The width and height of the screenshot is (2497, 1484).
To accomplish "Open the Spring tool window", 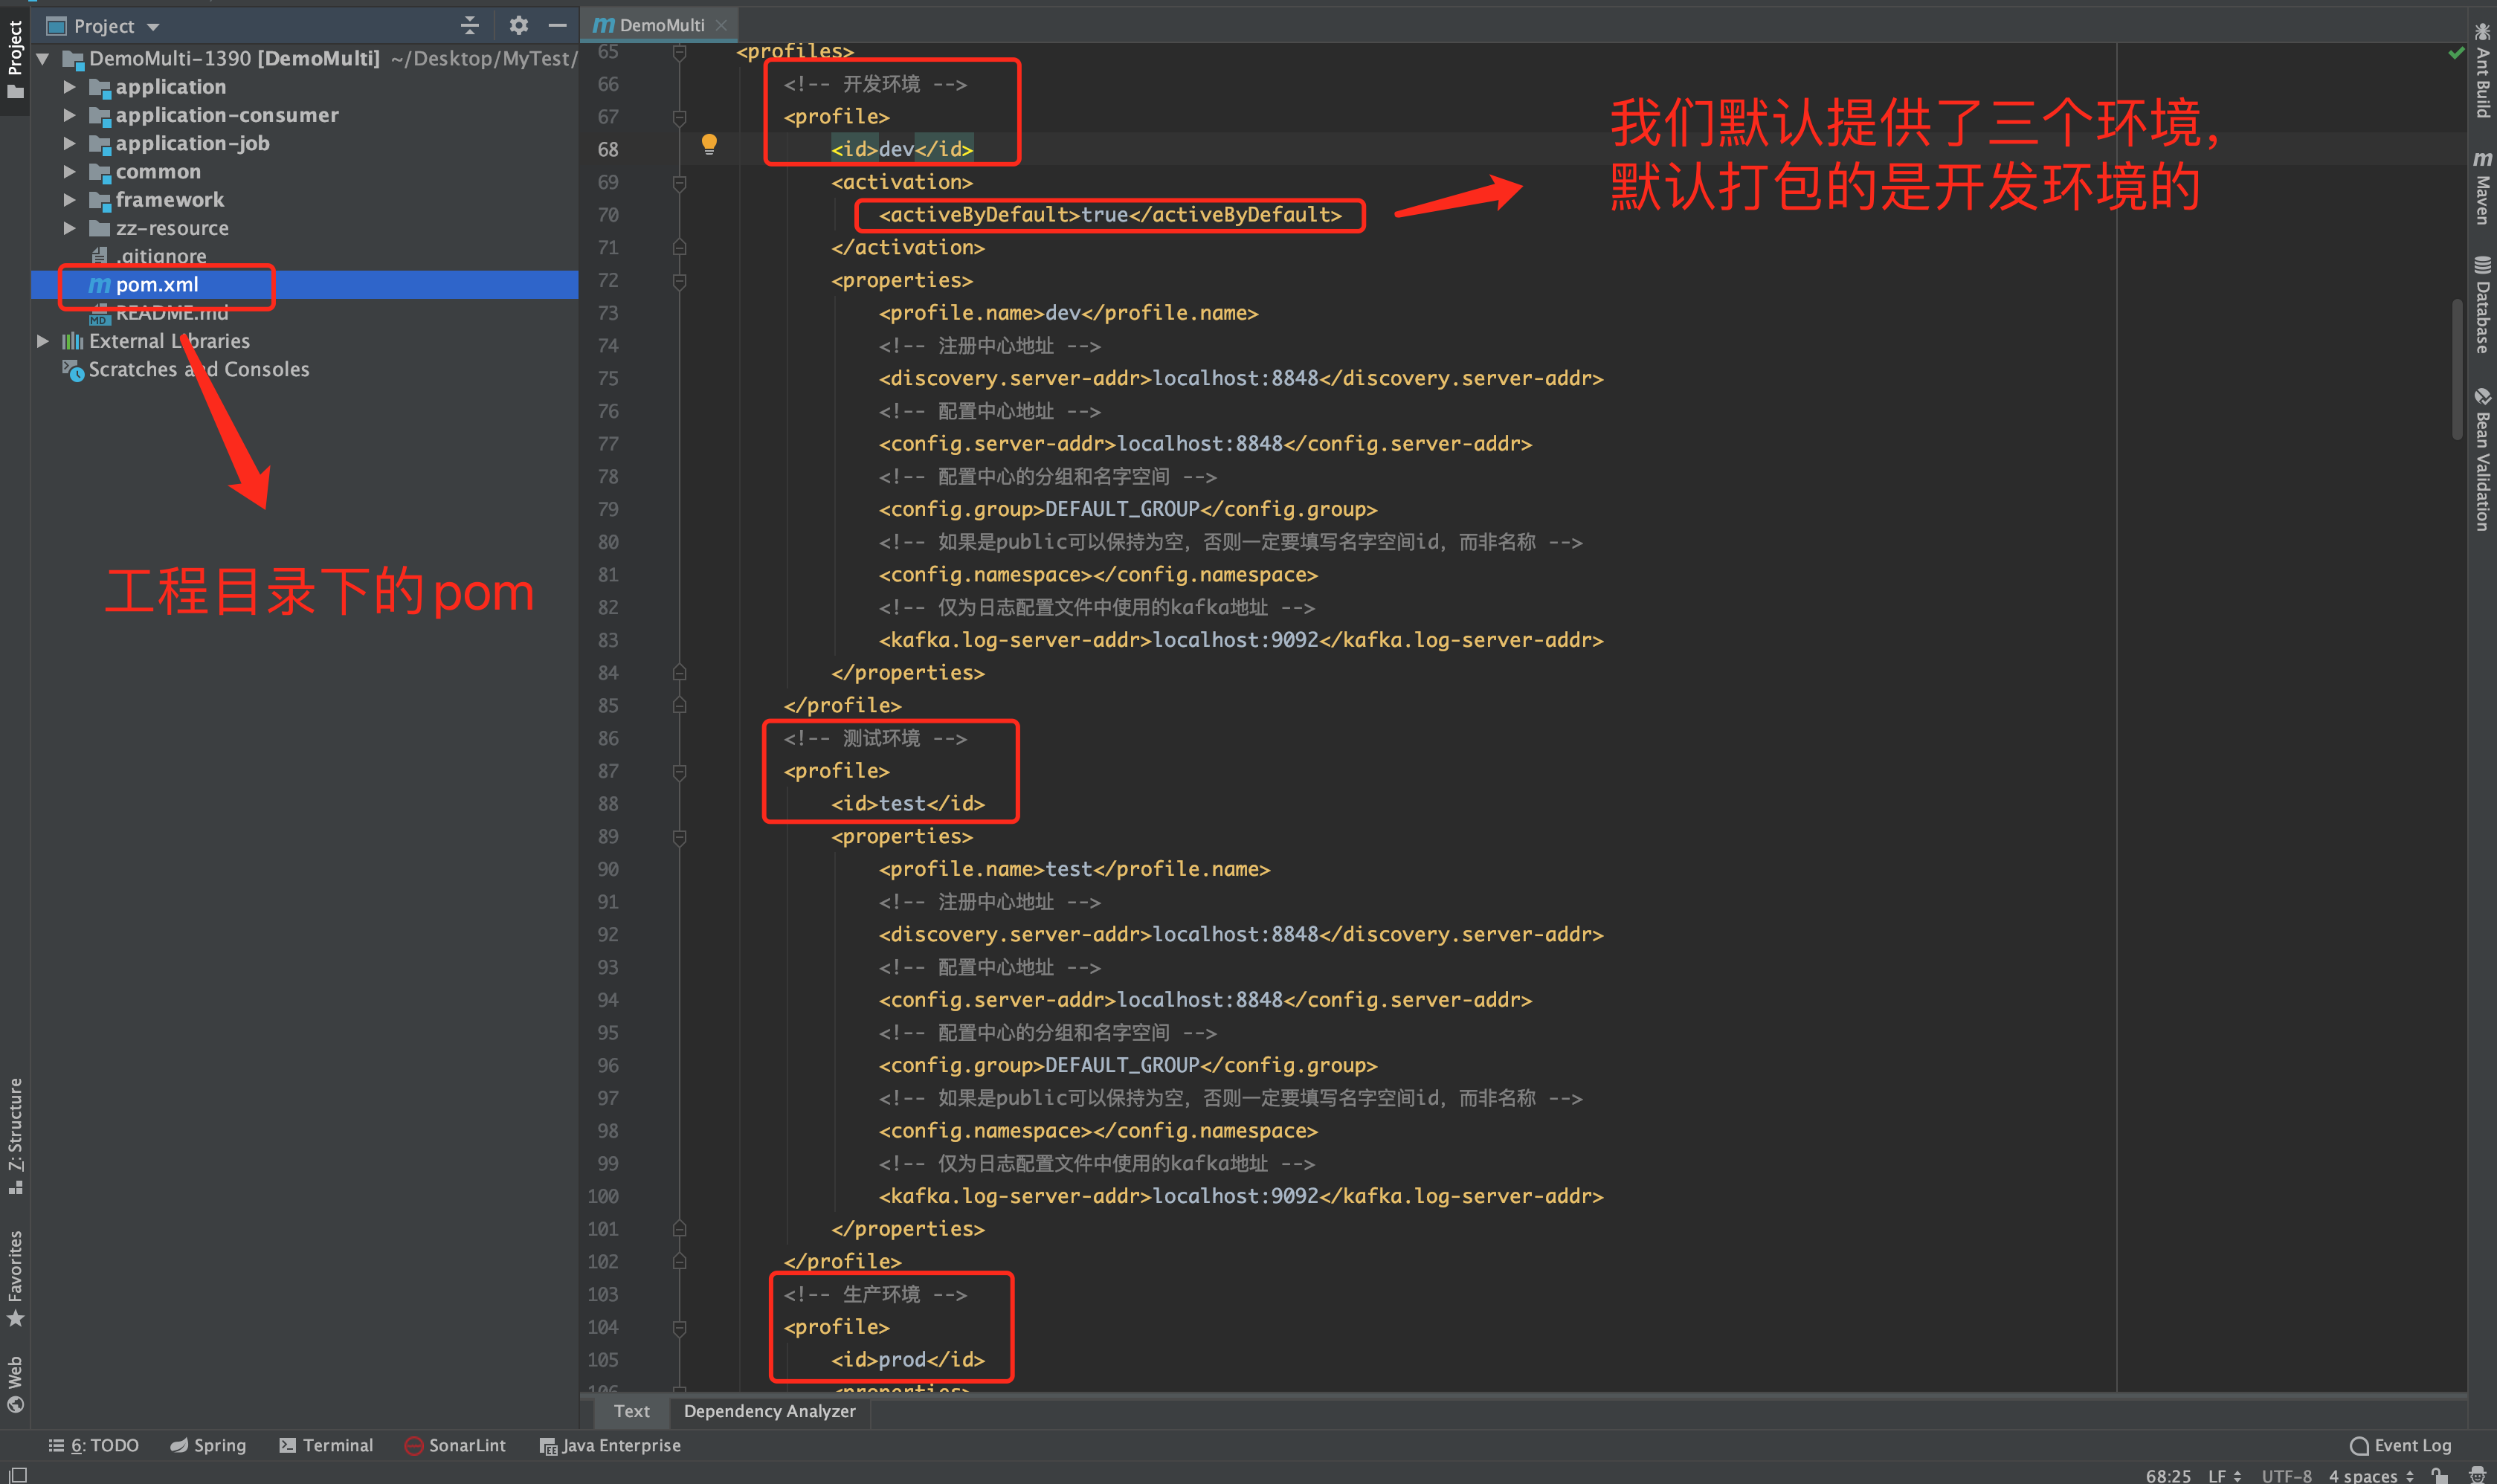I will (208, 1445).
